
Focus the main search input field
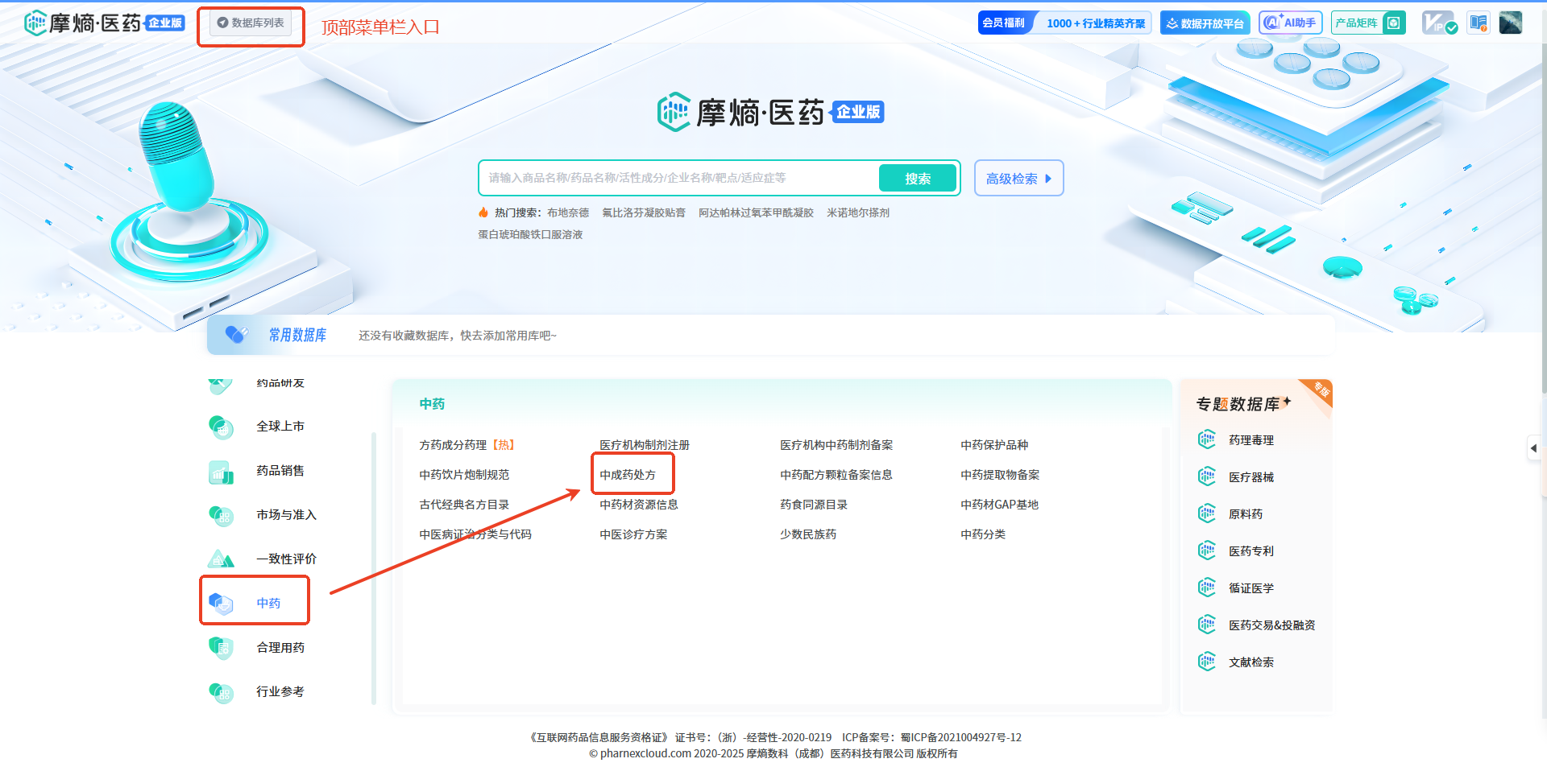coord(679,178)
